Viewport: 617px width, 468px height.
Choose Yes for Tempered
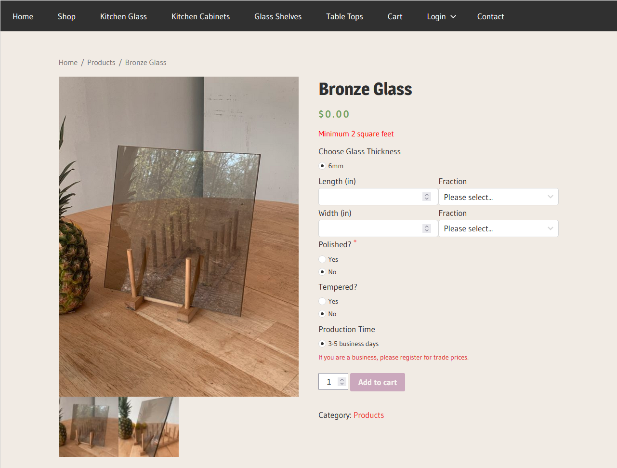click(x=322, y=301)
